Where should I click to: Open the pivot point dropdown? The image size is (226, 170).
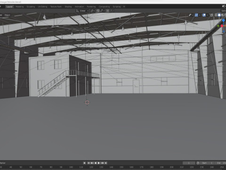coord(93,11)
